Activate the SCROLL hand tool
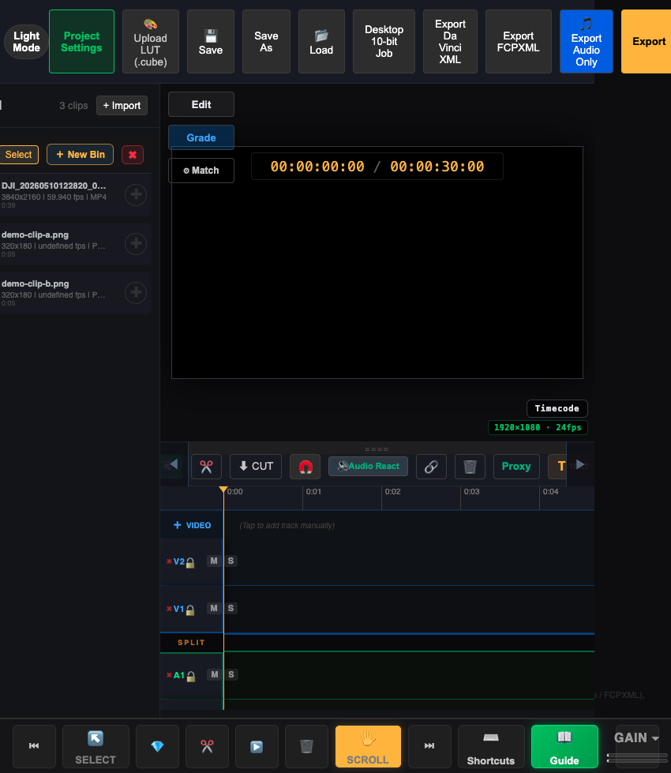 [368, 746]
